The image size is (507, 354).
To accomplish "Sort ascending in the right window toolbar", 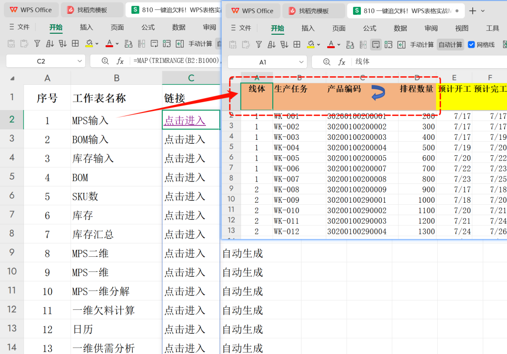I will (x=272, y=44).
